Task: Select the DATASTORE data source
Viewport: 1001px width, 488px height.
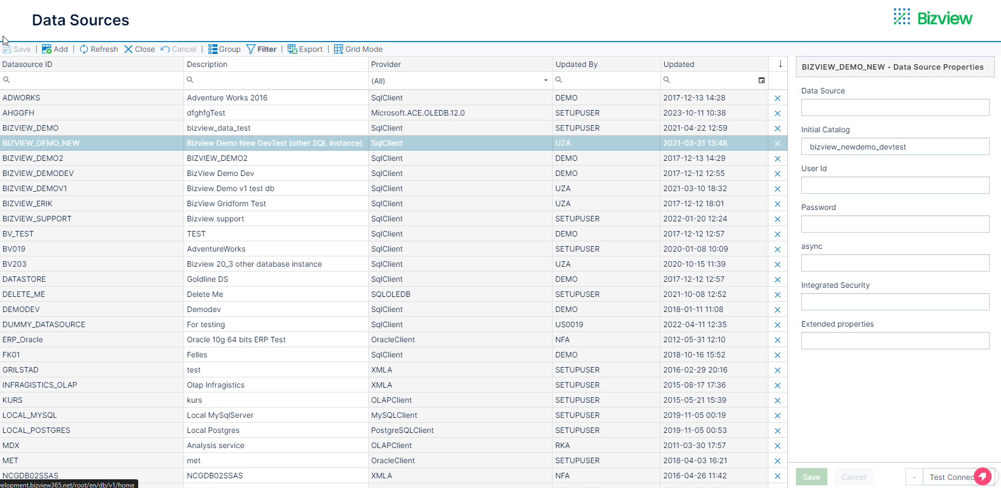Action: tap(393, 279)
